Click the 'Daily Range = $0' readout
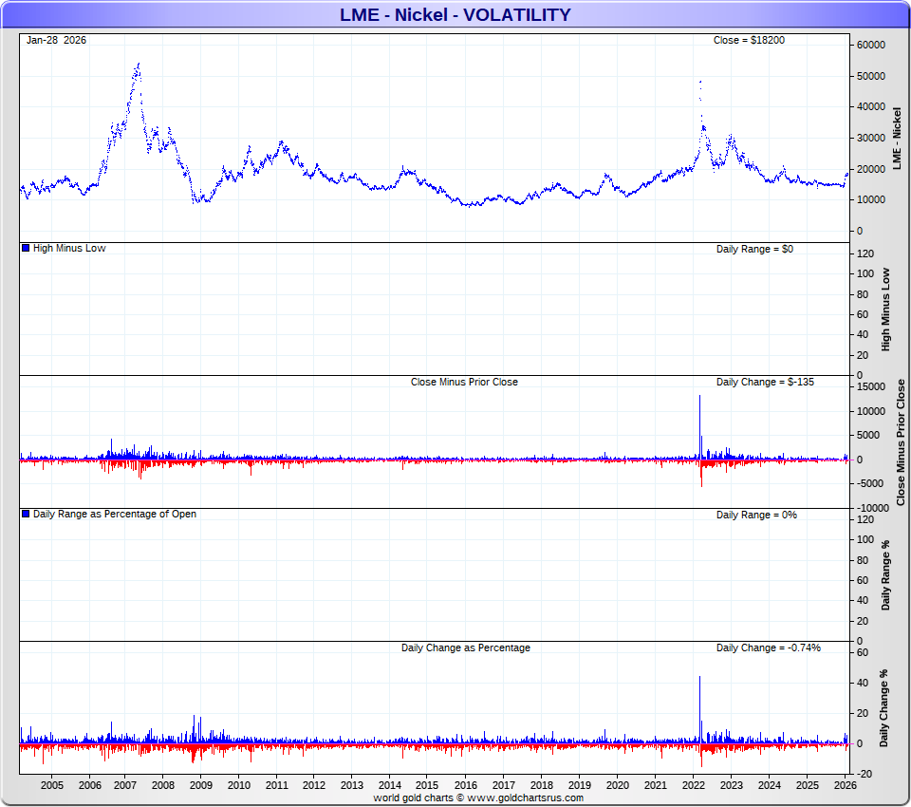Viewport: 911px width, 807px height. click(754, 249)
